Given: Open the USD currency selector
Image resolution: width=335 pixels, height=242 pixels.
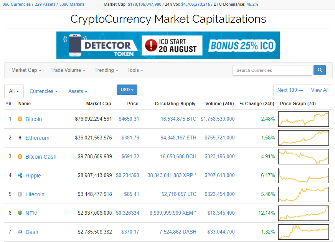Looking at the screenshot, I should (127, 90).
